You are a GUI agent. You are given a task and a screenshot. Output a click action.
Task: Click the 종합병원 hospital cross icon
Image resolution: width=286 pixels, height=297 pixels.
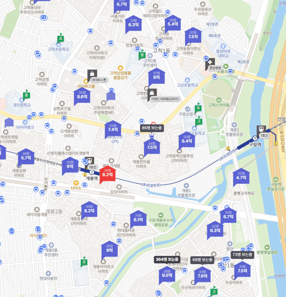[210, 63]
